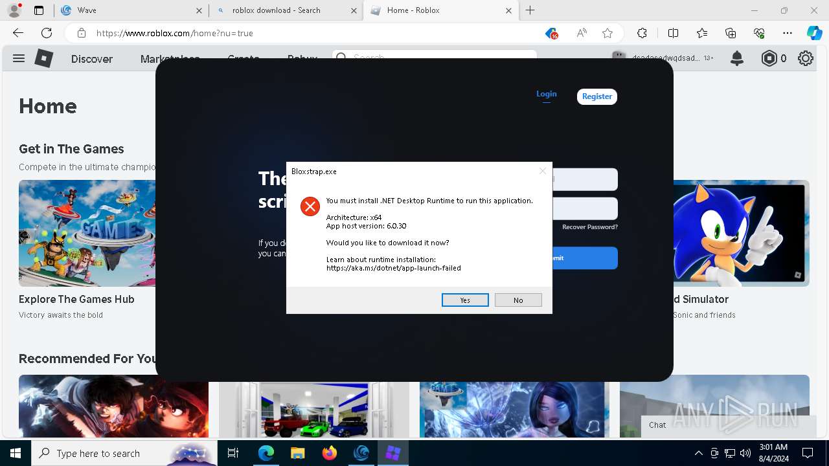Open the Login tab in Wave window
Viewport: 829px width, 466px height.
click(x=546, y=94)
